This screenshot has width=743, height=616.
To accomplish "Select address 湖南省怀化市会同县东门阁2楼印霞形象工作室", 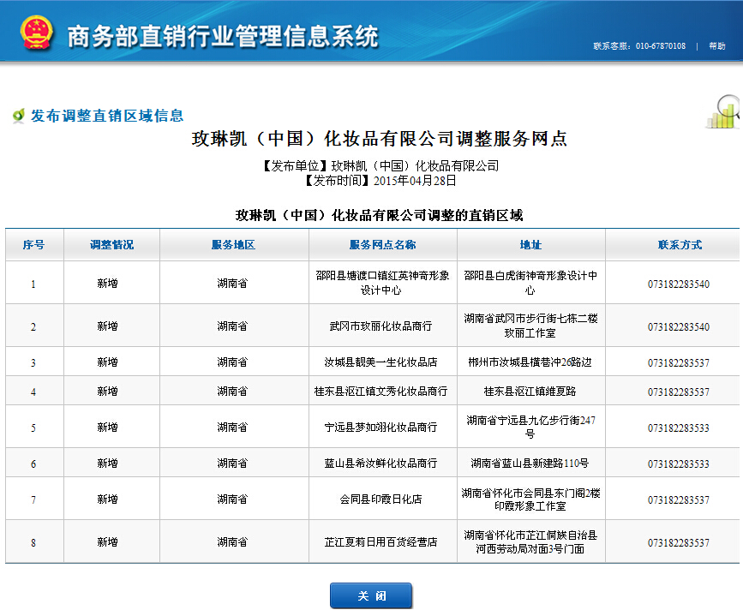I will click(530, 499).
